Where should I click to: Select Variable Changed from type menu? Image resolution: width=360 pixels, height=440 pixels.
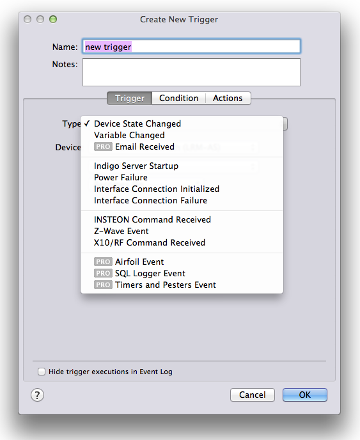pos(182,135)
